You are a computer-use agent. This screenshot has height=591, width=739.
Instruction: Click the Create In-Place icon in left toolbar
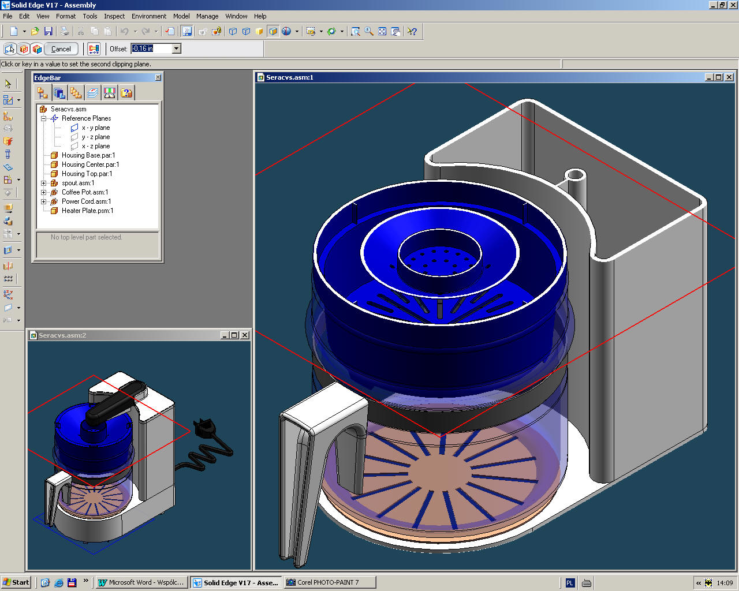coord(8,100)
